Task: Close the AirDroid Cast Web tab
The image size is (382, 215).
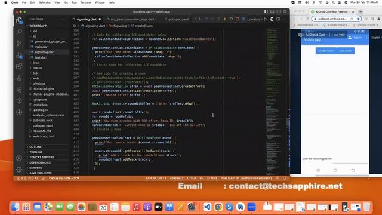Action: tap(353, 12)
